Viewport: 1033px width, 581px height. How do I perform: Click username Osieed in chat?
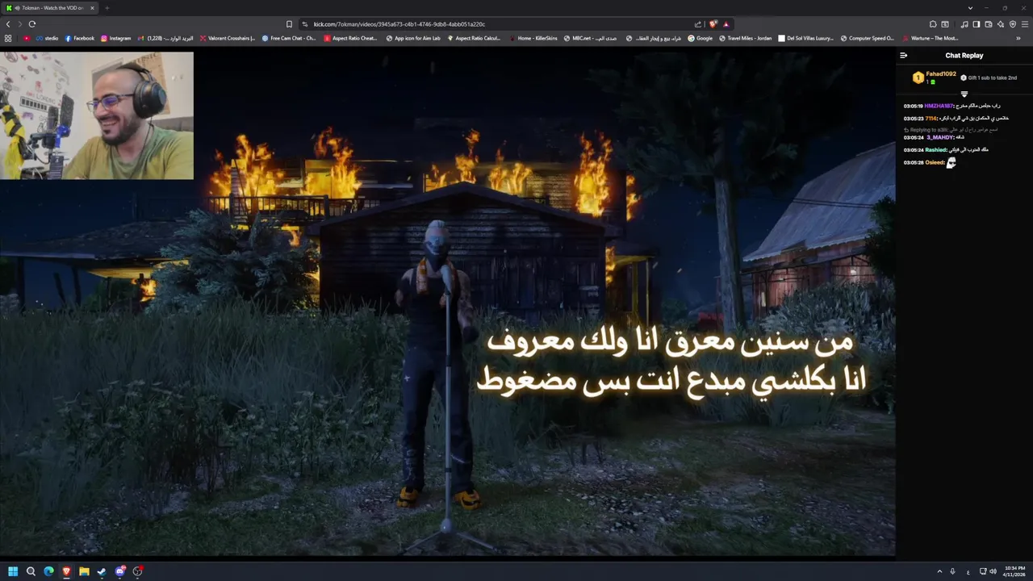935,163
